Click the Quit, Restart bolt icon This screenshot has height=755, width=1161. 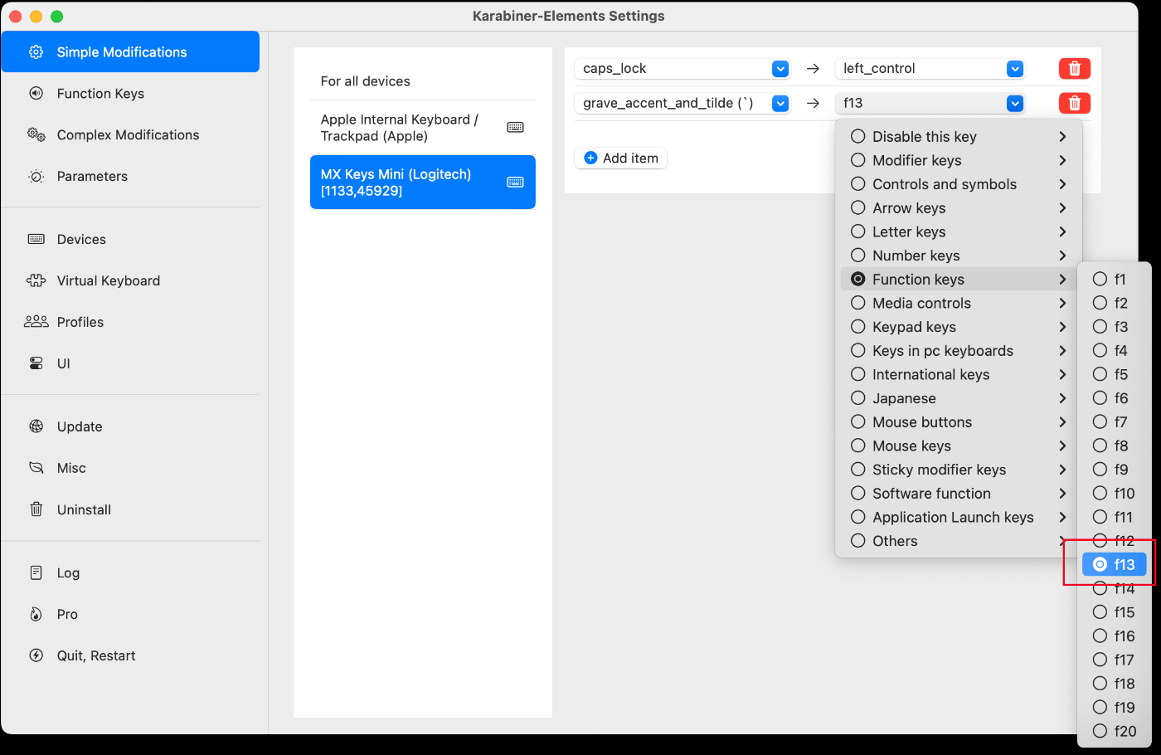36,655
